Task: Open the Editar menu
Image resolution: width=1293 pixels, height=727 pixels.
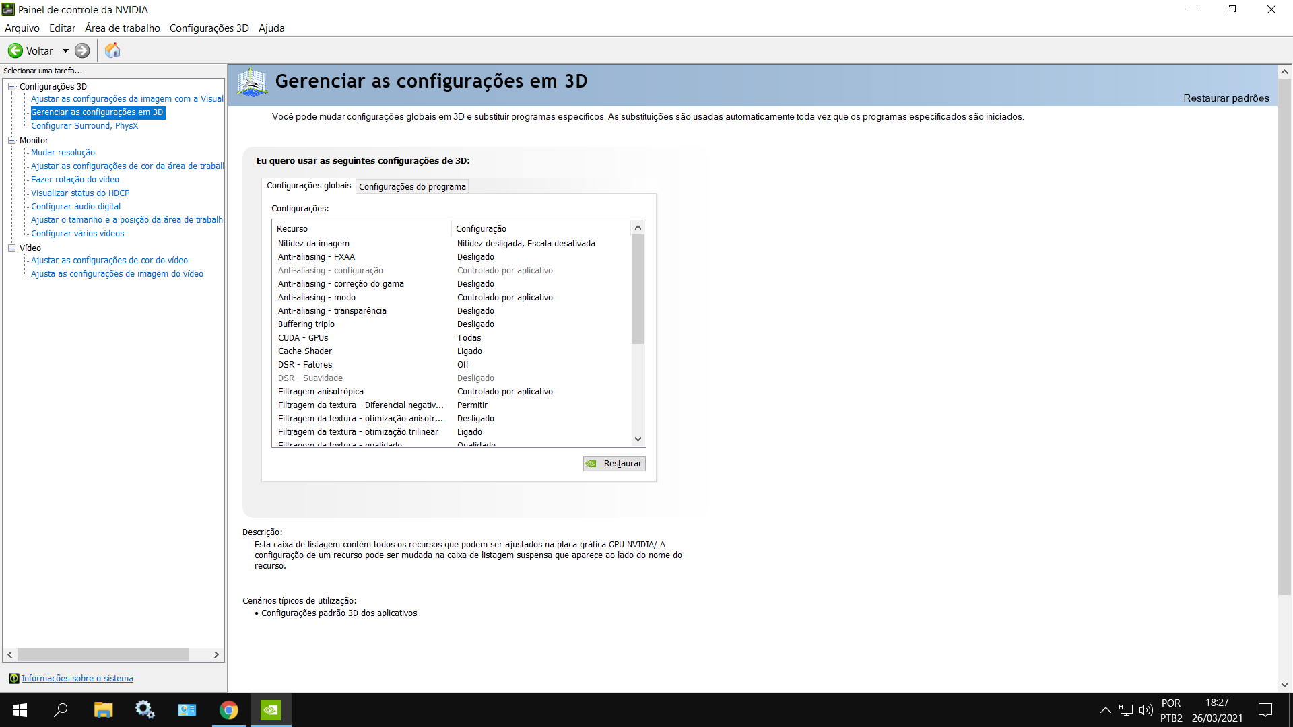Action: [x=62, y=28]
